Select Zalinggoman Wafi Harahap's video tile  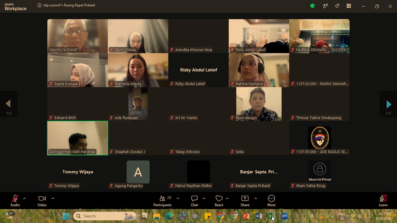78,138
